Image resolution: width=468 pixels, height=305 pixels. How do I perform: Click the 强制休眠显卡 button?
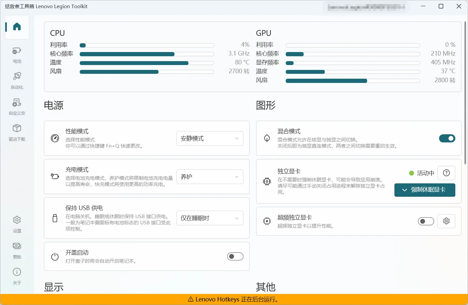tap(424, 190)
